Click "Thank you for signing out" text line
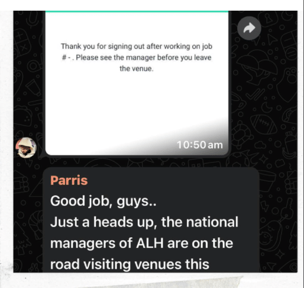304x288 pixels. (137, 46)
